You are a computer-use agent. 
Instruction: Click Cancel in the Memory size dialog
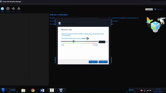tap(103, 62)
